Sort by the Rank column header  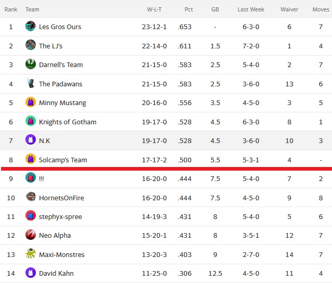coord(11,9)
